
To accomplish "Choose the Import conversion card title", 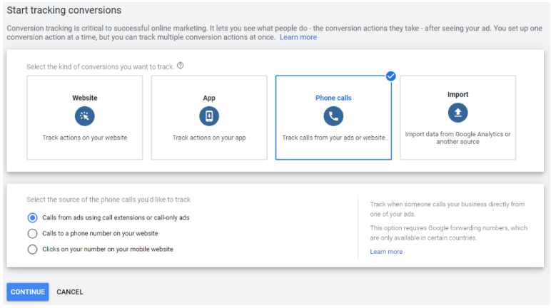I will click(x=458, y=94).
